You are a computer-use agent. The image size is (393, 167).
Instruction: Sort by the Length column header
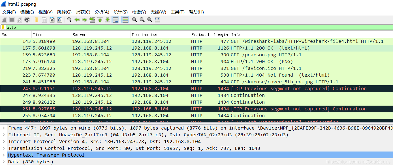point(221,35)
